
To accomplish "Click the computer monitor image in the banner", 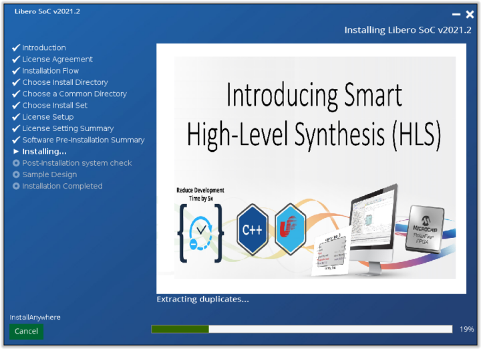I will pos(373,229).
